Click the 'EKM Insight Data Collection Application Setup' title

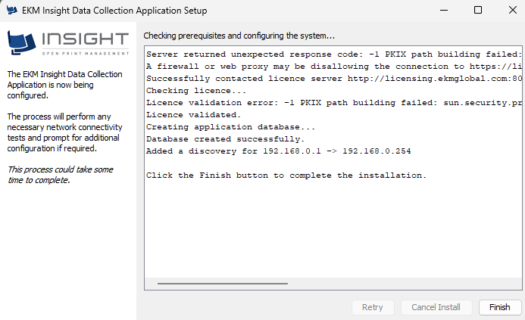point(114,11)
